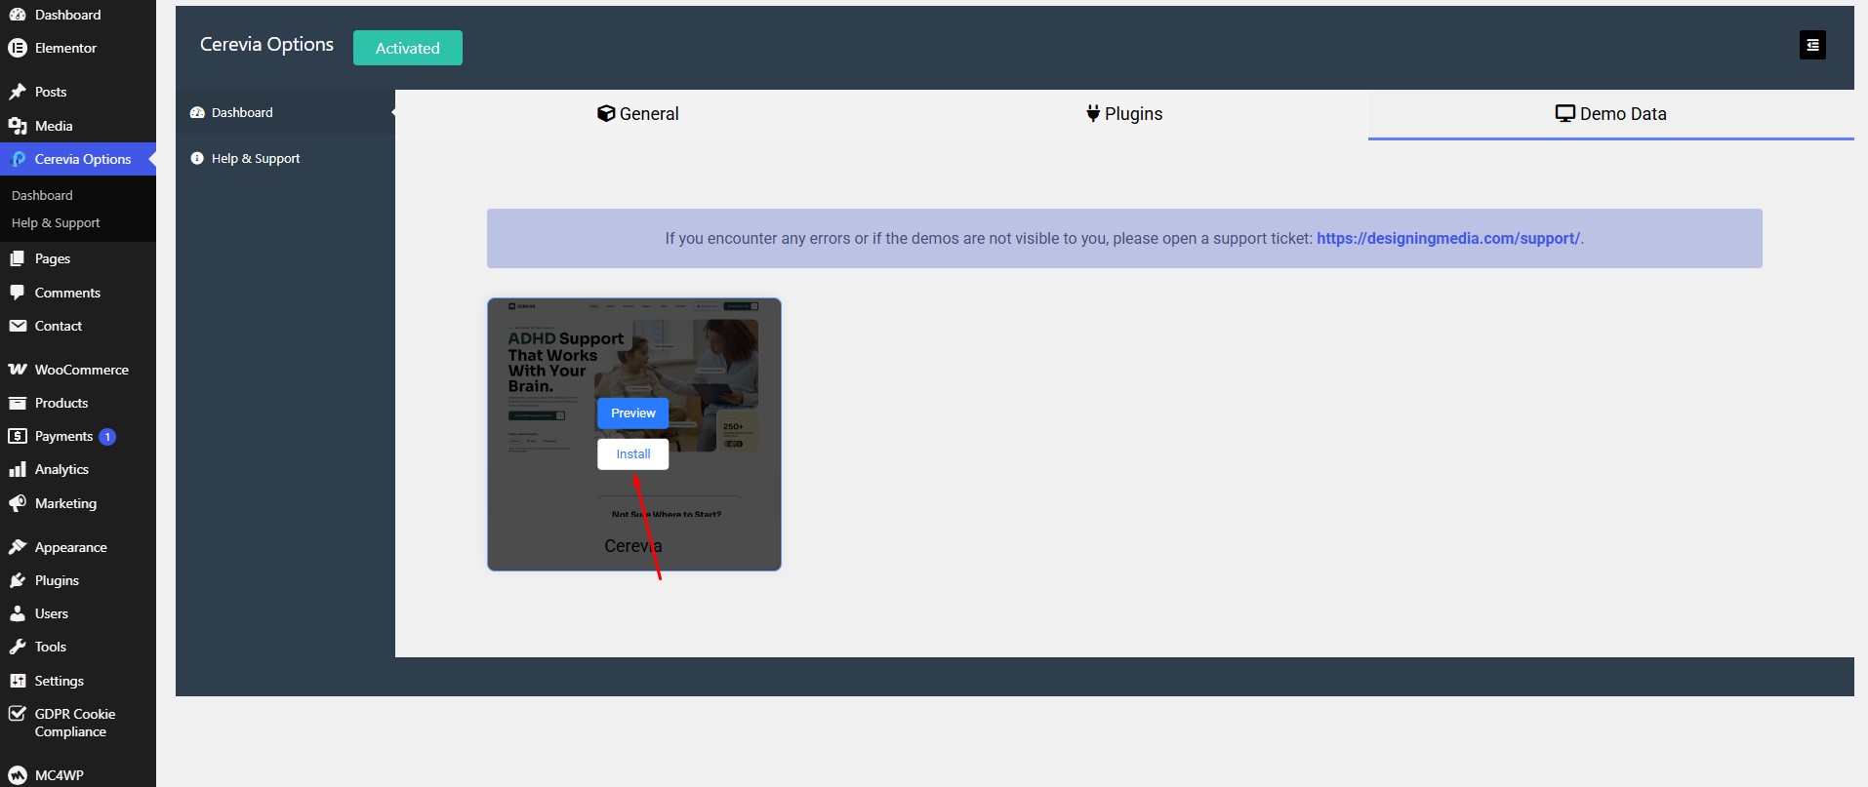Click the Marketing megaphone icon
The height and width of the screenshot is (787, 1868).
point(18,503)
